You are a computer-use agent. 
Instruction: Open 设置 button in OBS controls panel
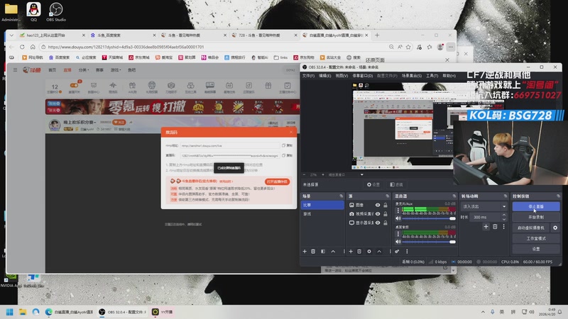(536, 249)
